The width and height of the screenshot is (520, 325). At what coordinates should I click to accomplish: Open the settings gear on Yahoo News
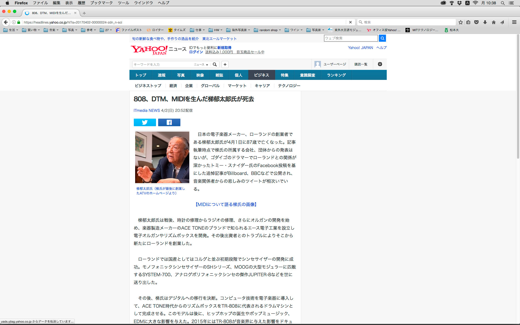[x=380, y=64]
